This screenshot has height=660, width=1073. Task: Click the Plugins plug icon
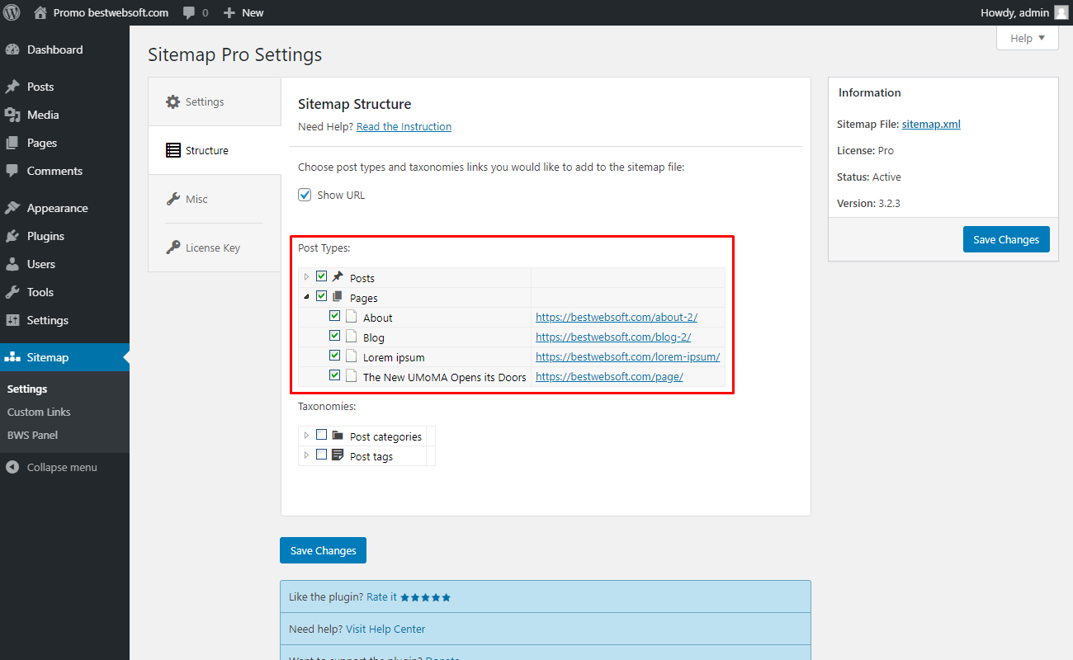[x=12, y=236]
